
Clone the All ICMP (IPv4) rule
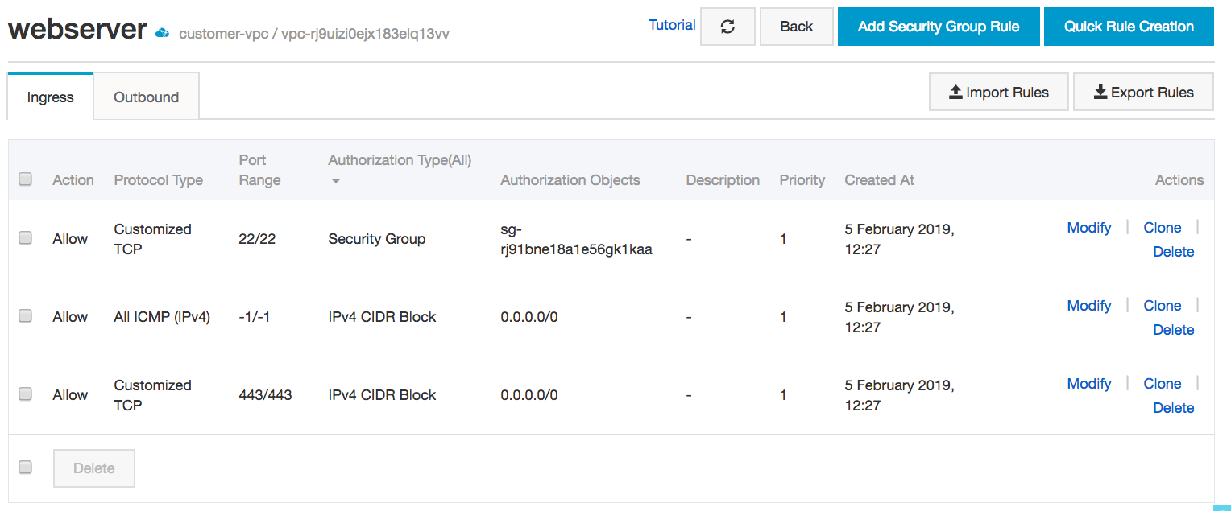click(1162, 306)
